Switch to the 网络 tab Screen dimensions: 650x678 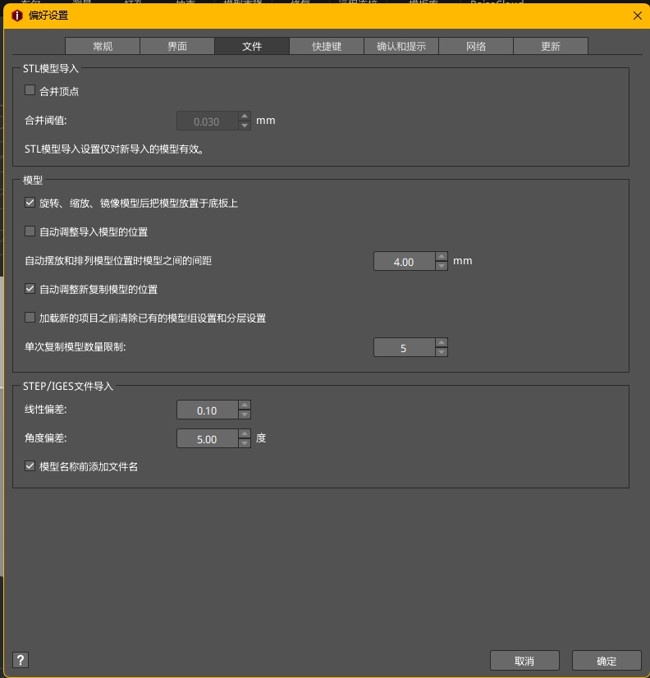(476, 46)
